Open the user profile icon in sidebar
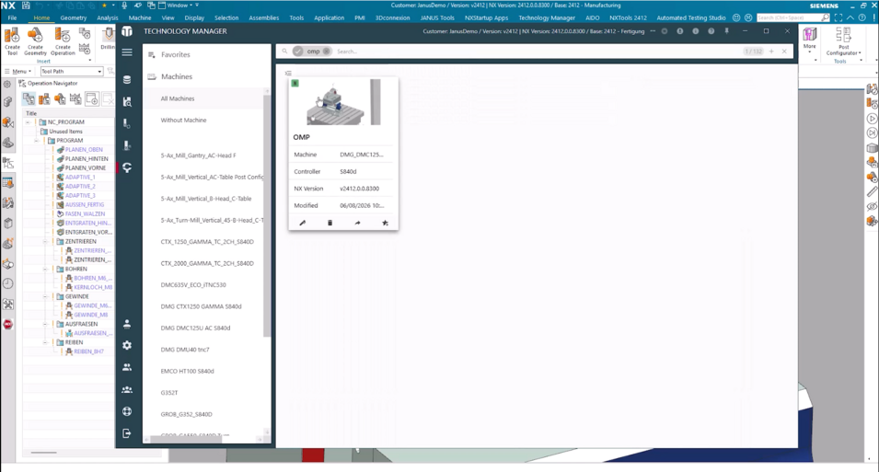 click(x=127, y=324)
